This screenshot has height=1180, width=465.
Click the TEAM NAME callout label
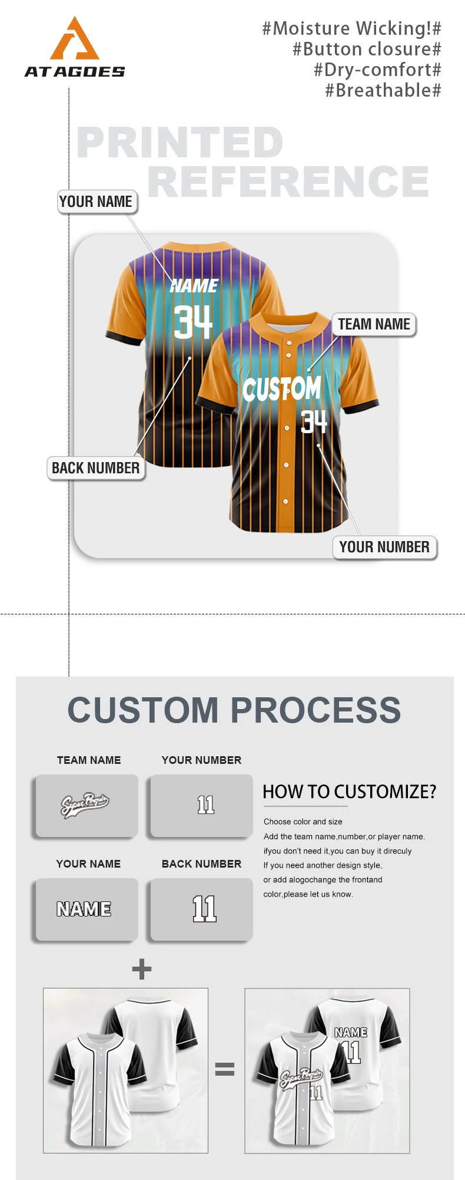[x=374, y=324]
